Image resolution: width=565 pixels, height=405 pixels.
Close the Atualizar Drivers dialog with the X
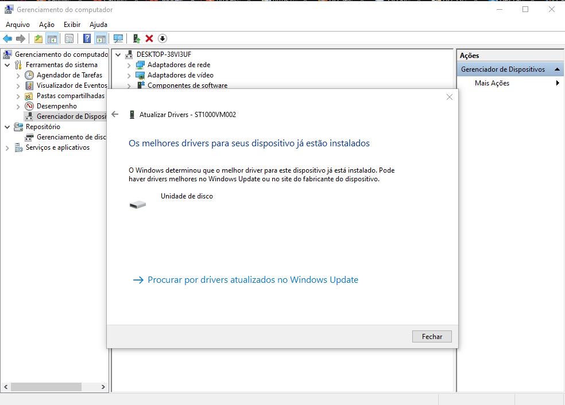pos(450,97)
